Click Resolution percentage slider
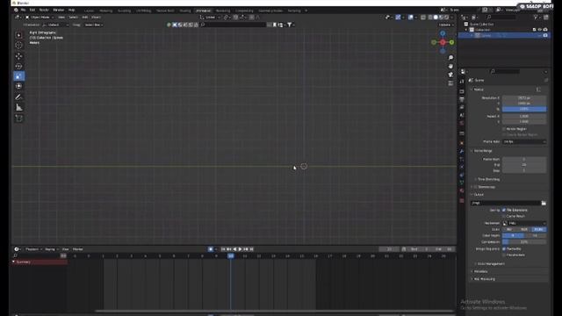 [x=524, y=109]
